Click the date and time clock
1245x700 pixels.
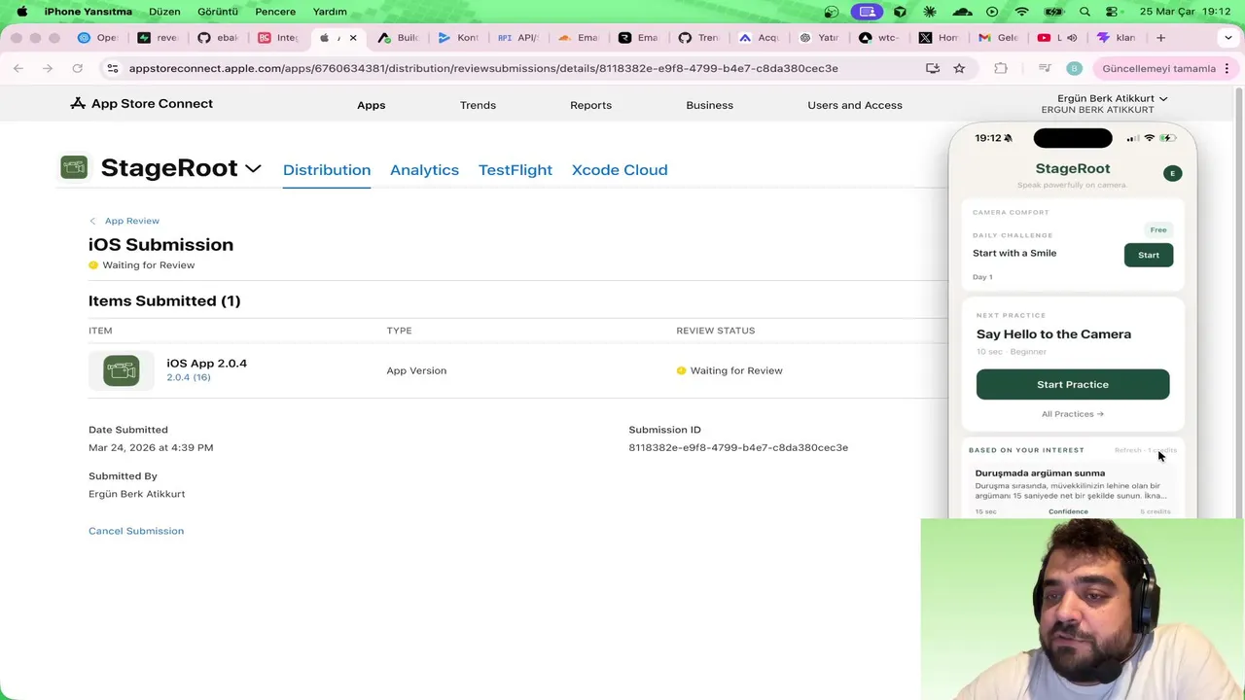pos(1185,12)
